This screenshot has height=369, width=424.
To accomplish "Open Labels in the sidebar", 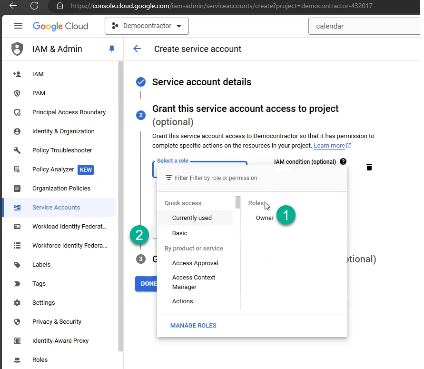I will point(41,265).
